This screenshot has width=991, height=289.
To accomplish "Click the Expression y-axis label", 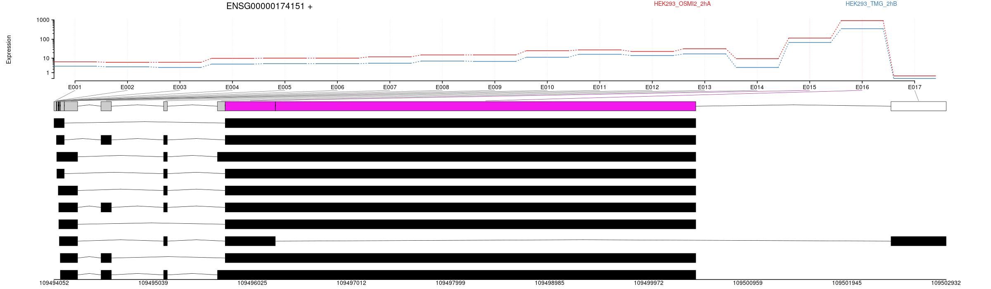I will (9, 50).
